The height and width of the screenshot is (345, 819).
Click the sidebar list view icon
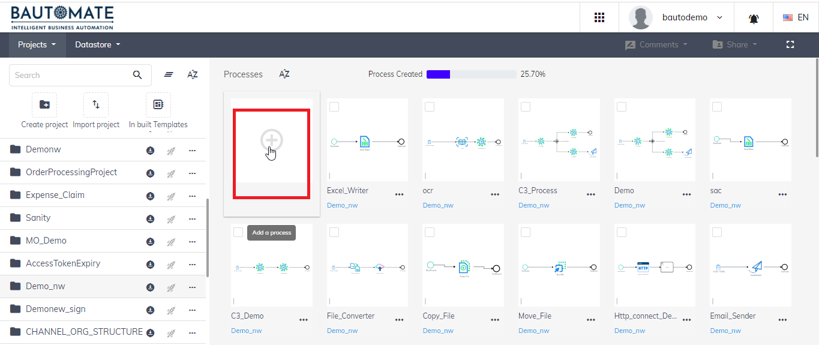coord(169,74)
